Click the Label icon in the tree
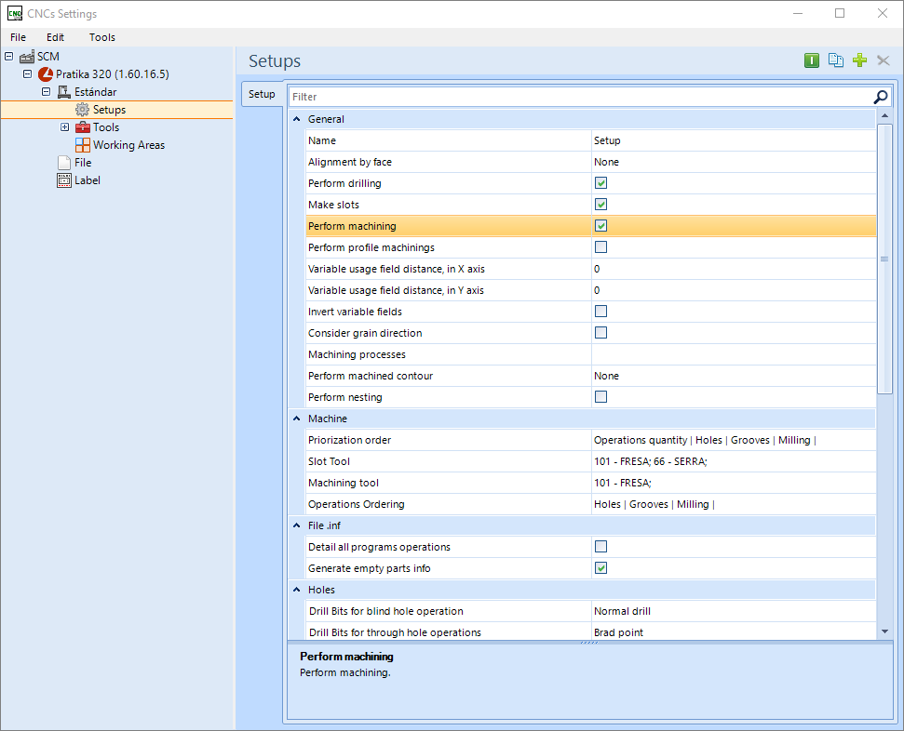The image size is (904, 731). coord(64,180)
